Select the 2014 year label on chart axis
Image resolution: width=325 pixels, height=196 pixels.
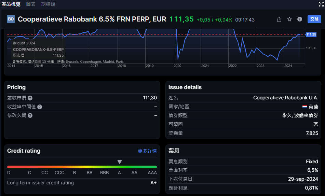[11, 66]
